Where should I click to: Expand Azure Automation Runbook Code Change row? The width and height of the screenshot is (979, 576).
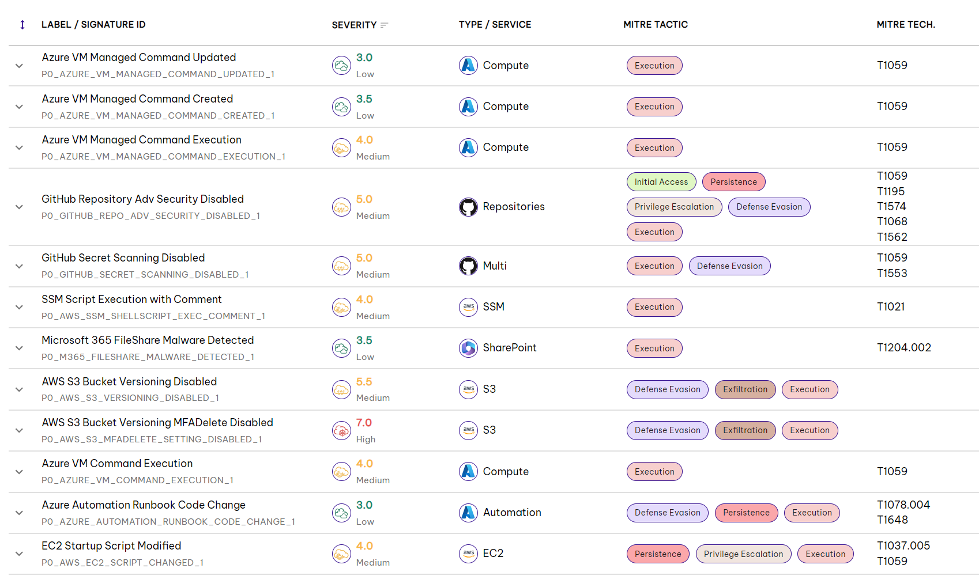pyautogui.click(x=19, y=513)
